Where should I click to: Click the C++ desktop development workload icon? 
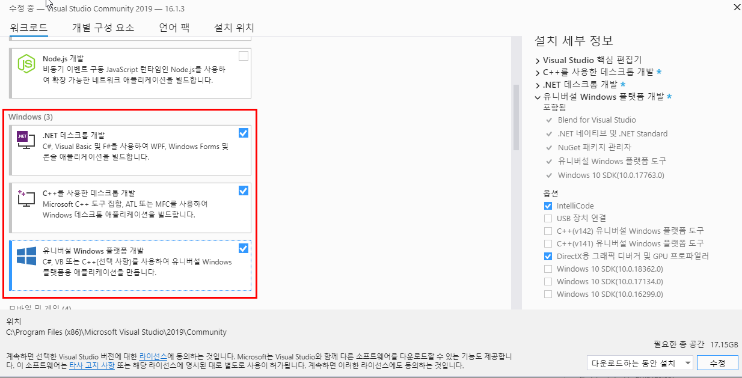click(26, 199)
